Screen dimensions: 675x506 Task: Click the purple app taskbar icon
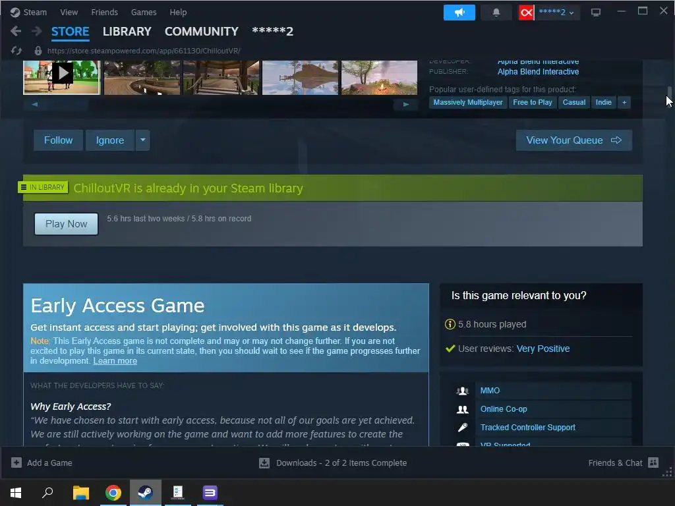click(210, 493)
